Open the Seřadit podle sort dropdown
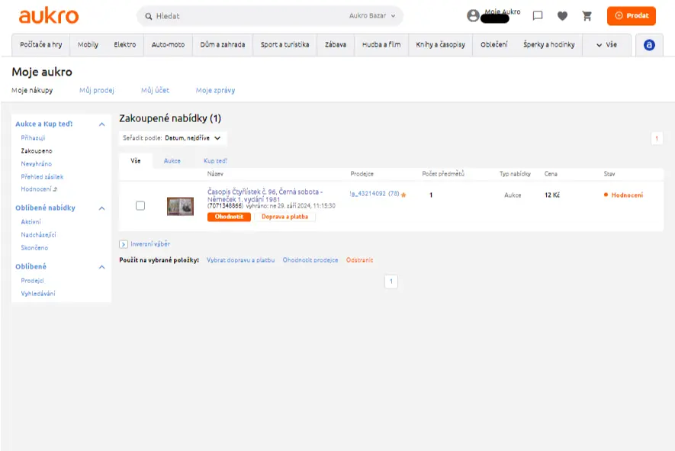The height and width of the screenshot is (451, 675). 172,138
